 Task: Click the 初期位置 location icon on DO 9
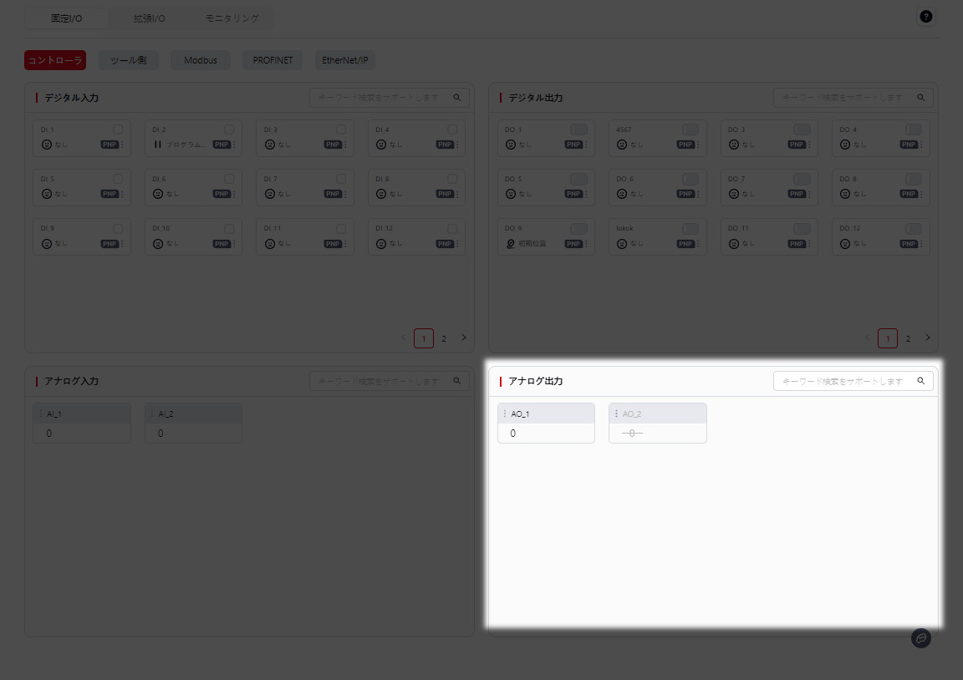pyautogui.click(x=510, y=244)
